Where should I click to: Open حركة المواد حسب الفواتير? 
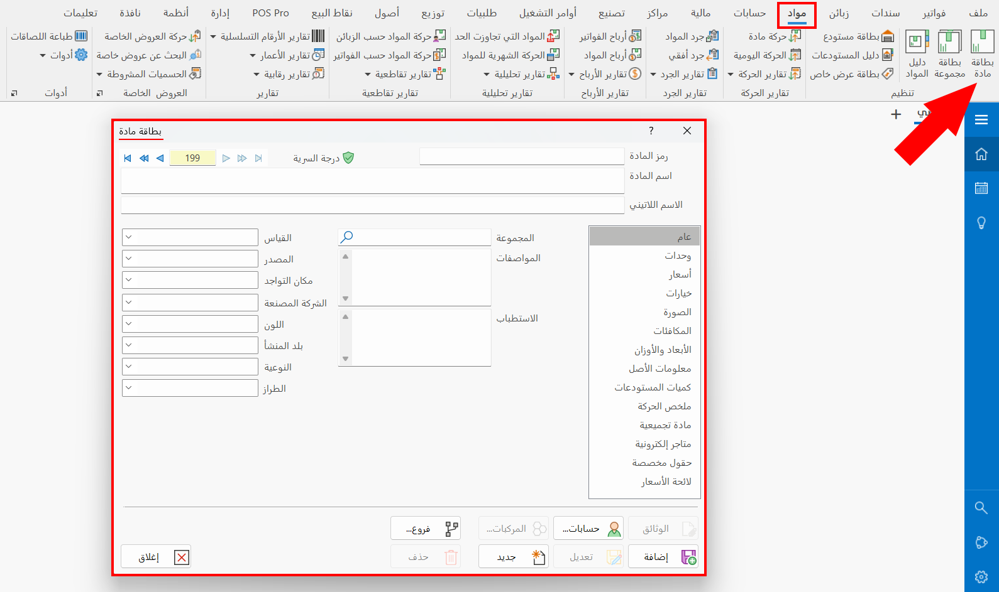click(x=390, y=55)
